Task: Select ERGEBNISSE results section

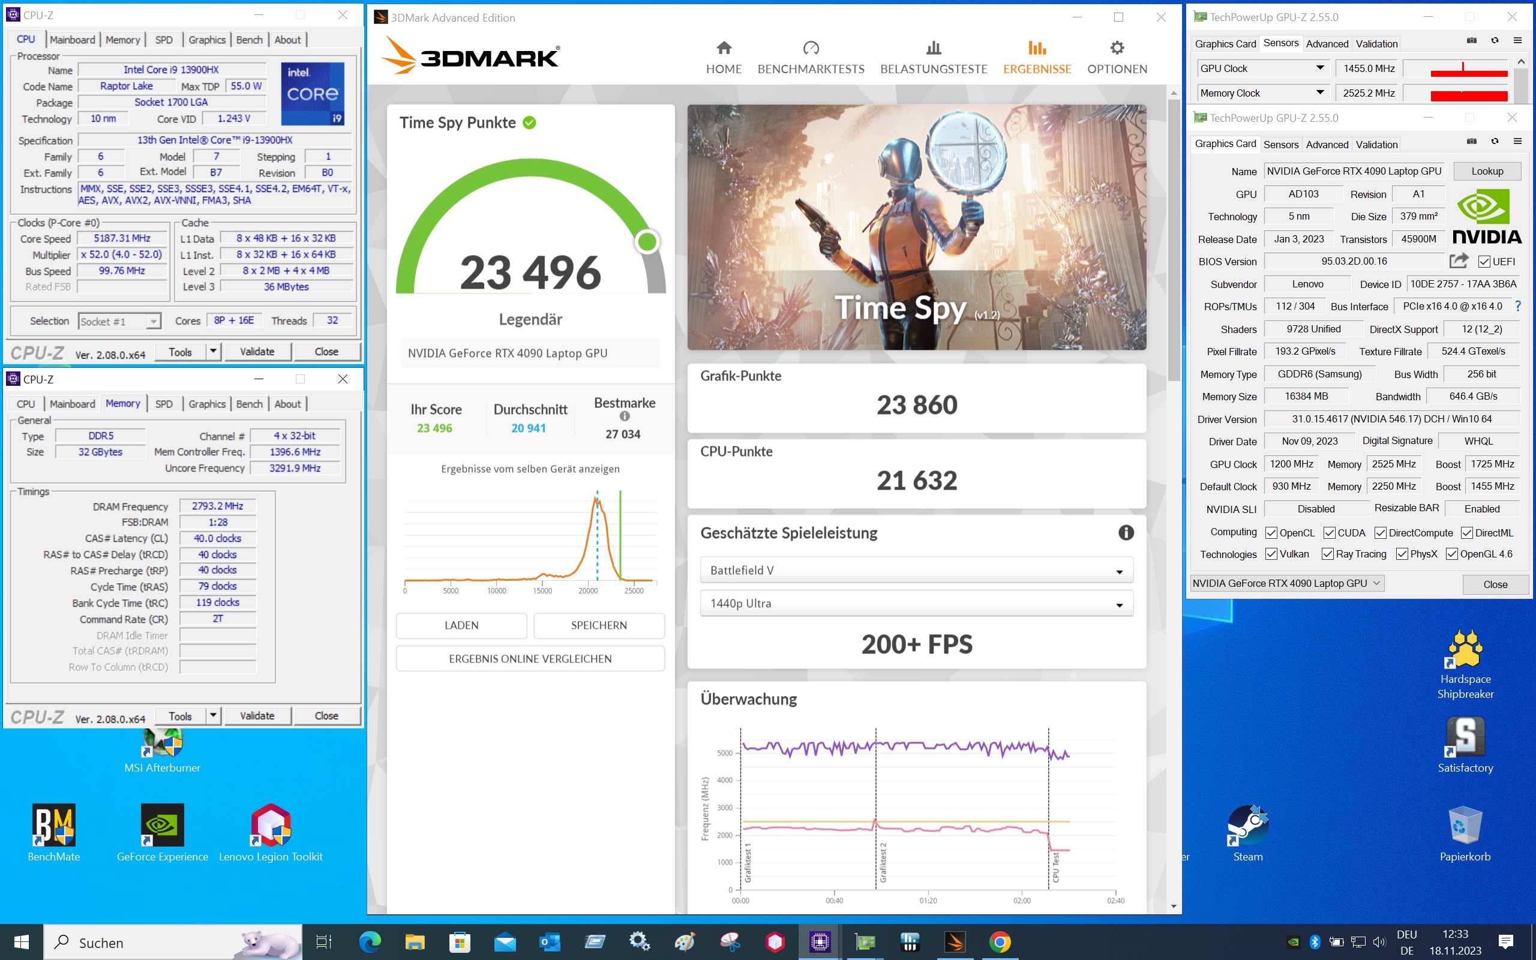Action: [x=1037, y=58]
